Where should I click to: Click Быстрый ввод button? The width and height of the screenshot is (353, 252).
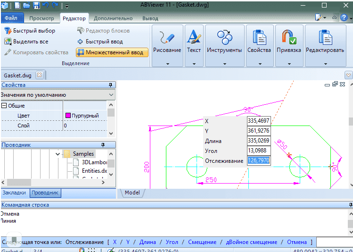tap(100, 42)
